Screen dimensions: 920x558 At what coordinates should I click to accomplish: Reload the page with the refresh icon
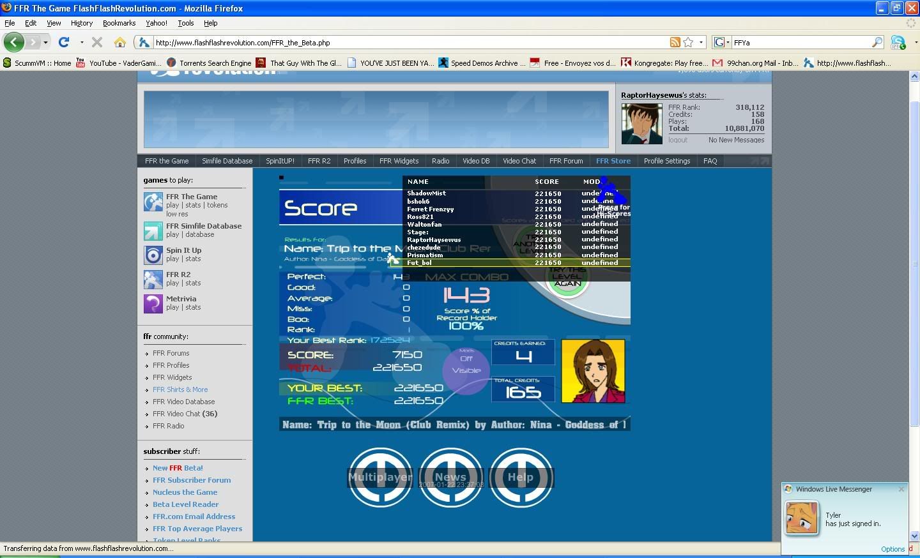click(64, 42)
